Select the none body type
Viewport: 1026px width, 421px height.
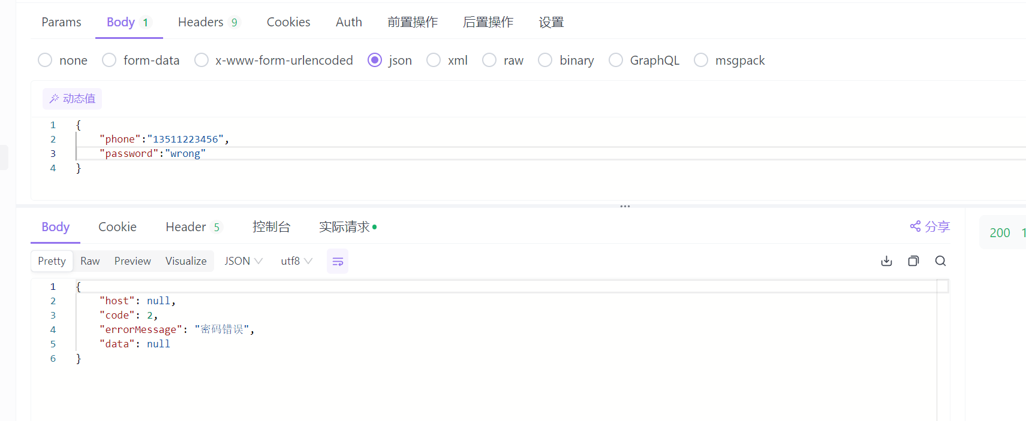(62, 60)
